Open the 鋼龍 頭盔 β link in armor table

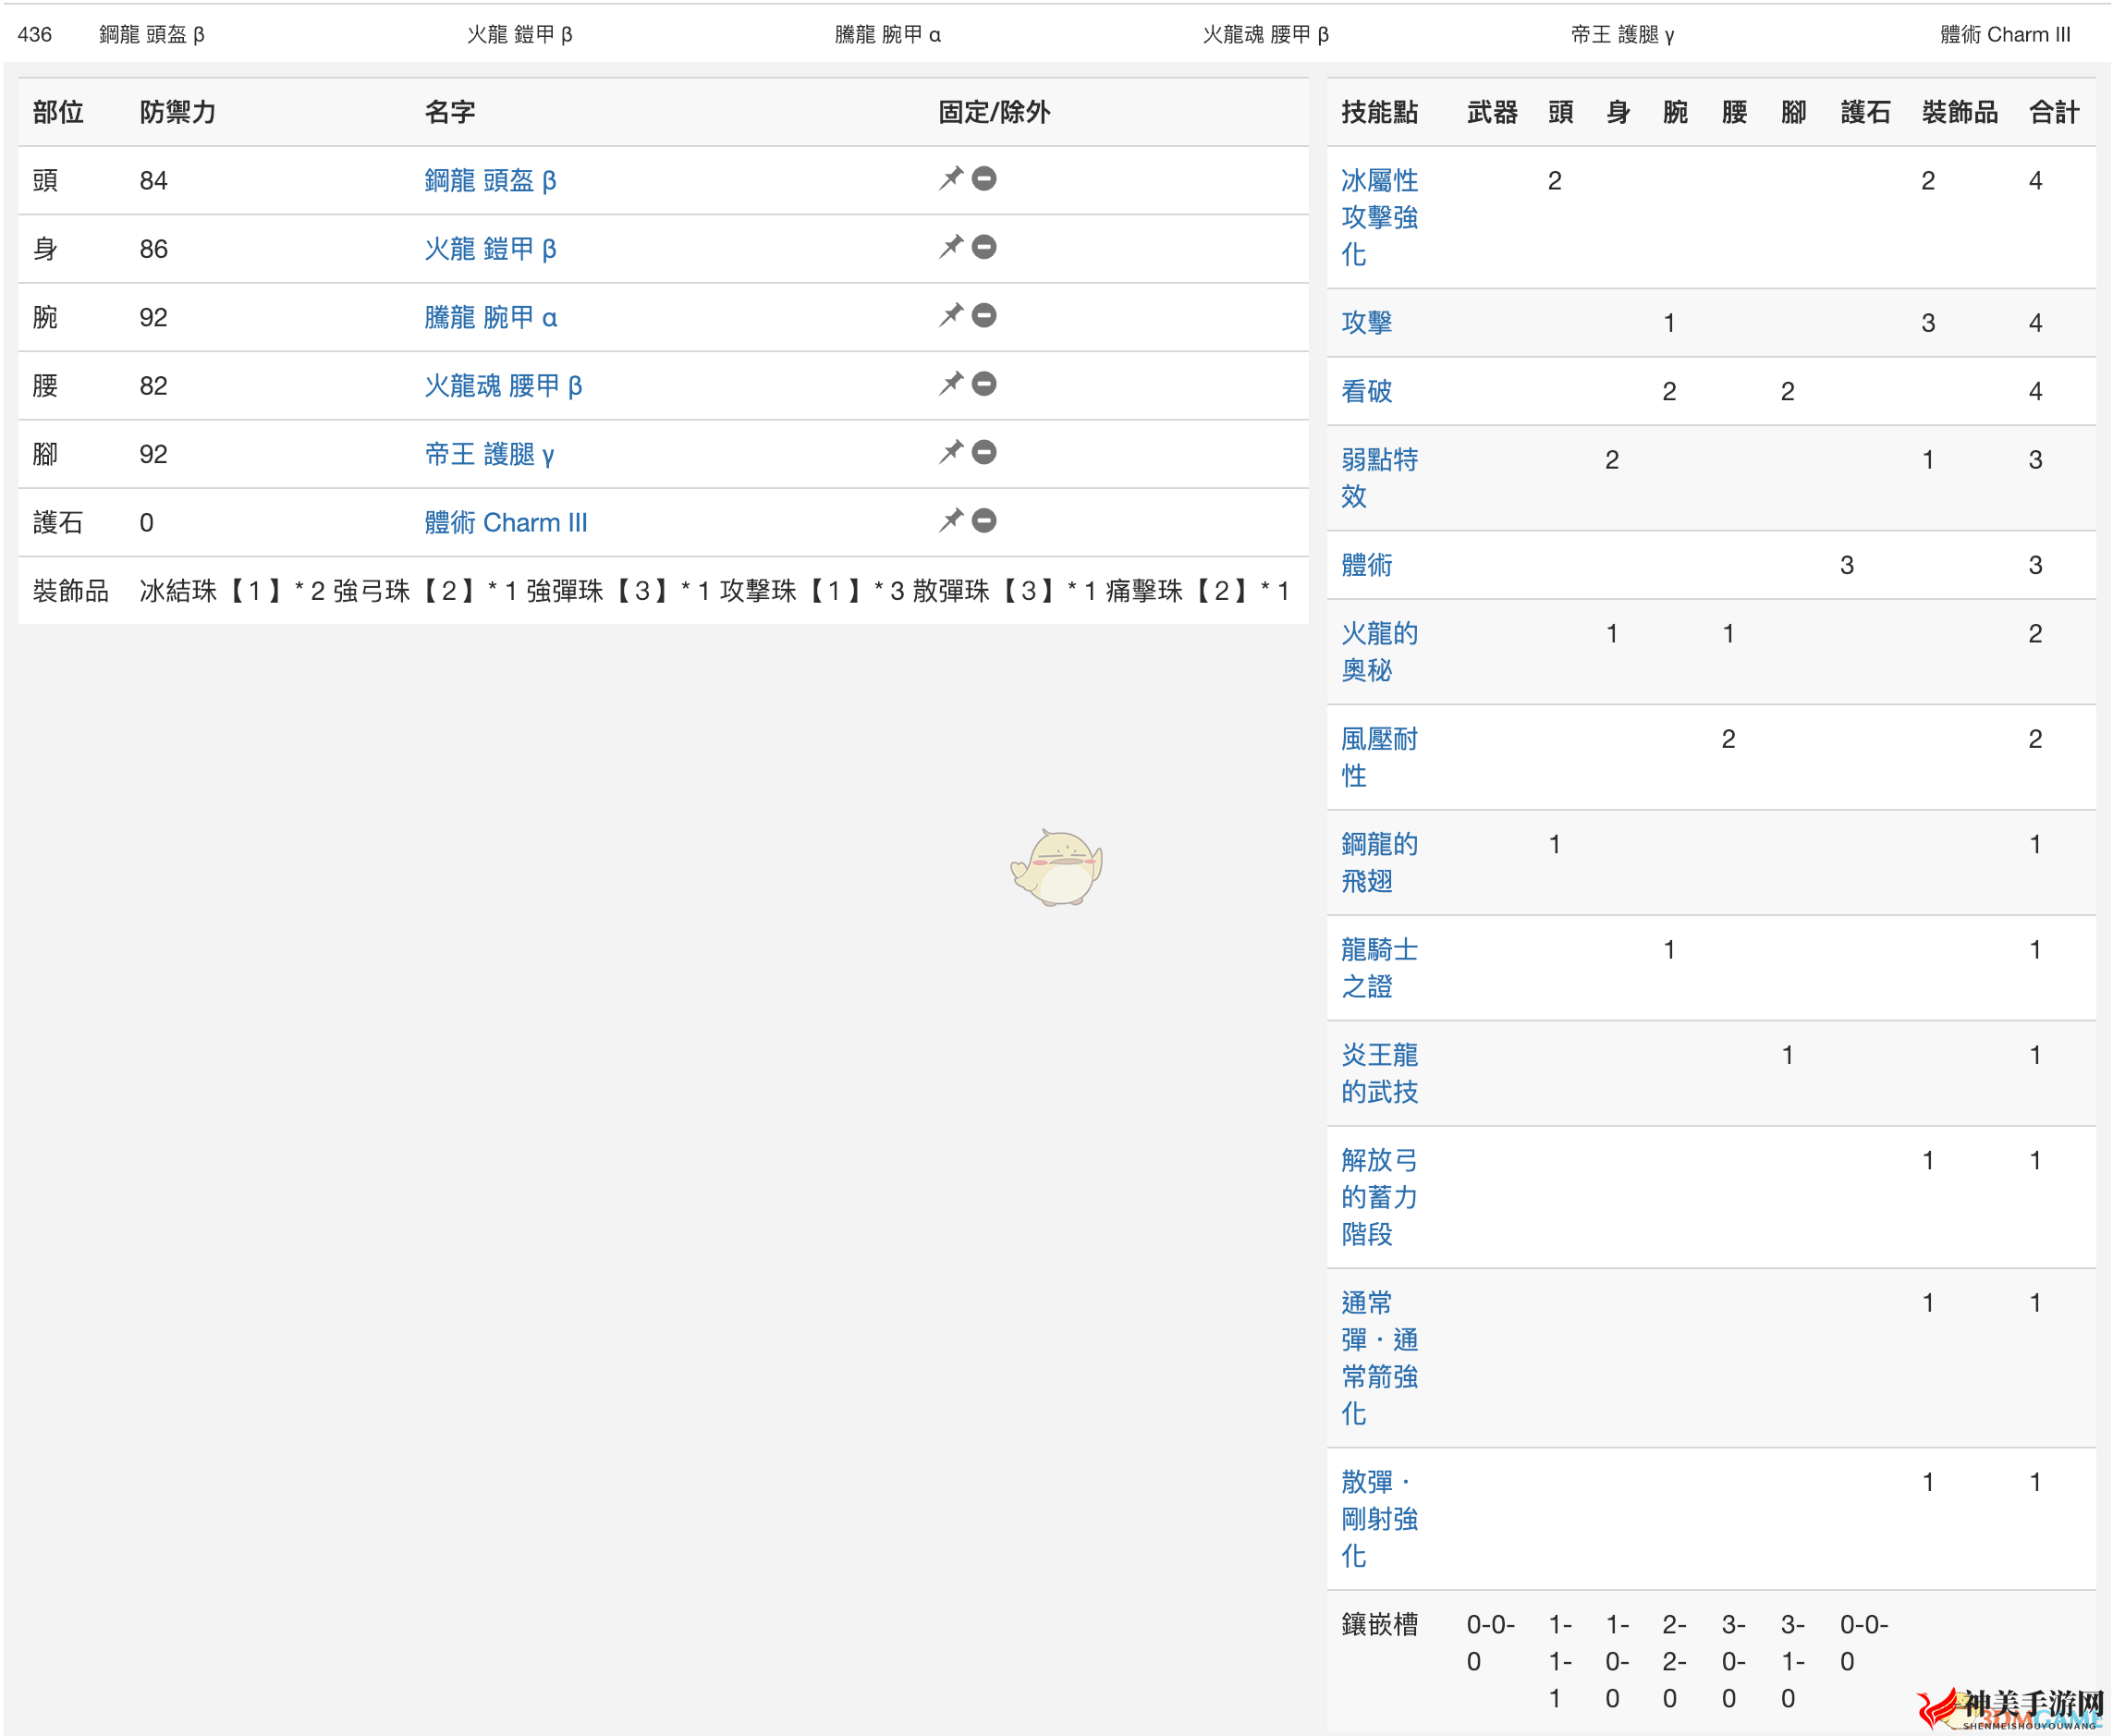click(490, 181)
